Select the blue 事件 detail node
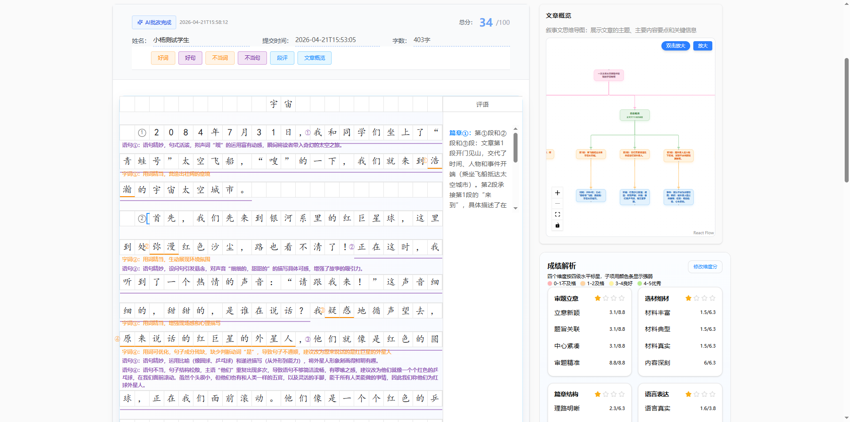 tap(678, 197)
